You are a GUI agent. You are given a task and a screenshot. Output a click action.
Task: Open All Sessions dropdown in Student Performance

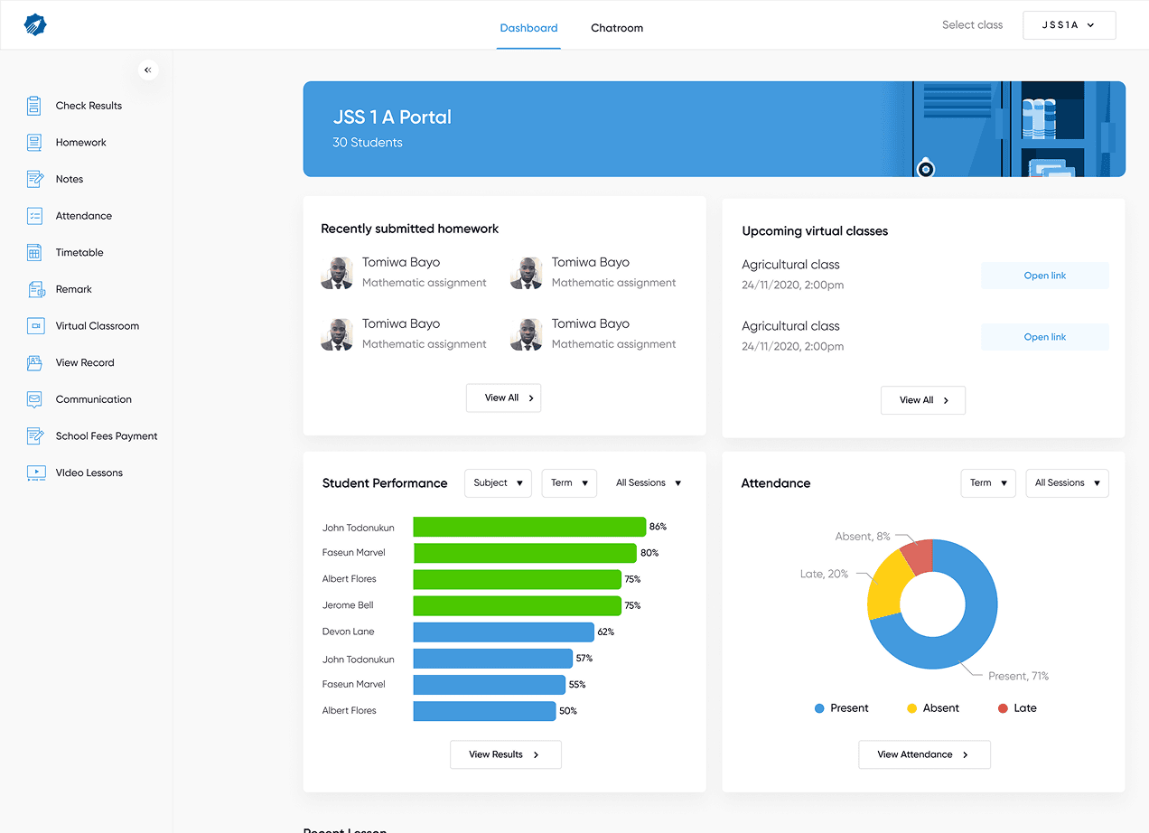point(649,483)
